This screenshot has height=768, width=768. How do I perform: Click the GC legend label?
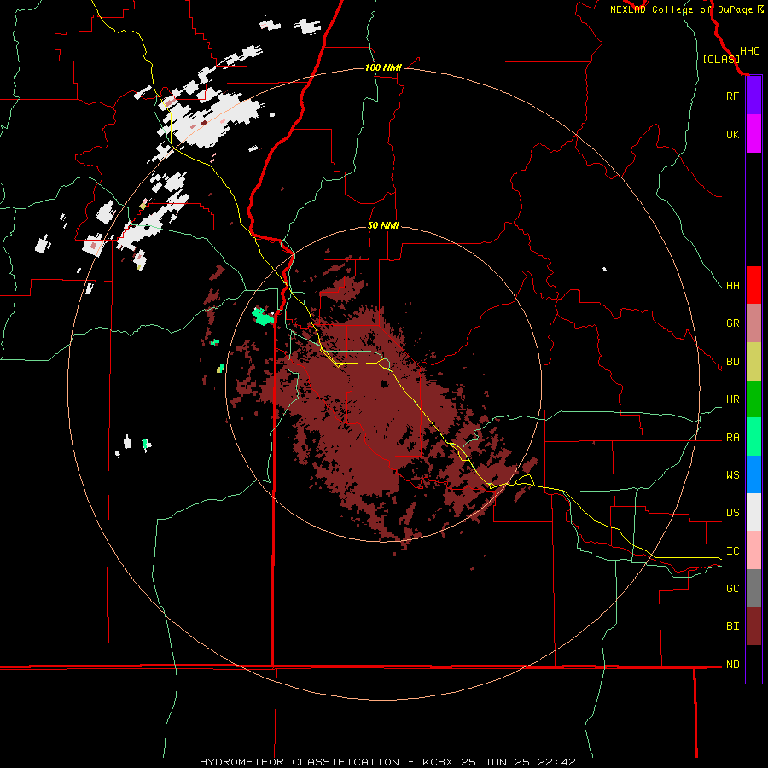click(x=732, y=589)
